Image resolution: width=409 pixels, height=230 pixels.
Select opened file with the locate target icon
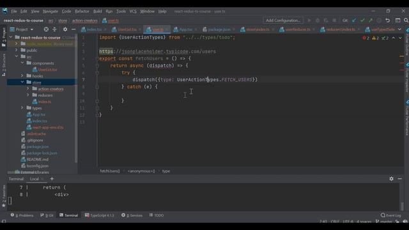click(x=46, y=29)
